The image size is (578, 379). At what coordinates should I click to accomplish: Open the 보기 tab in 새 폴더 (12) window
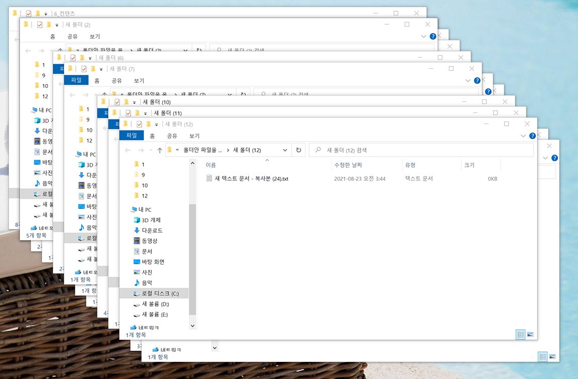[x=195, y=136]
